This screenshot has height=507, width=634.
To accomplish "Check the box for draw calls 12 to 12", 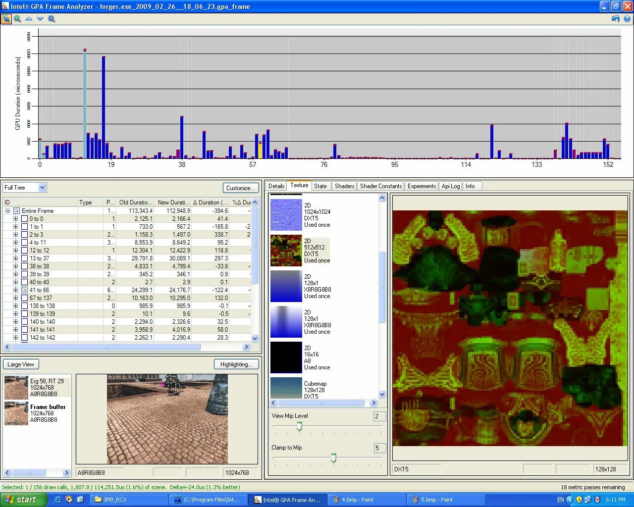I will tap(24, 251).
